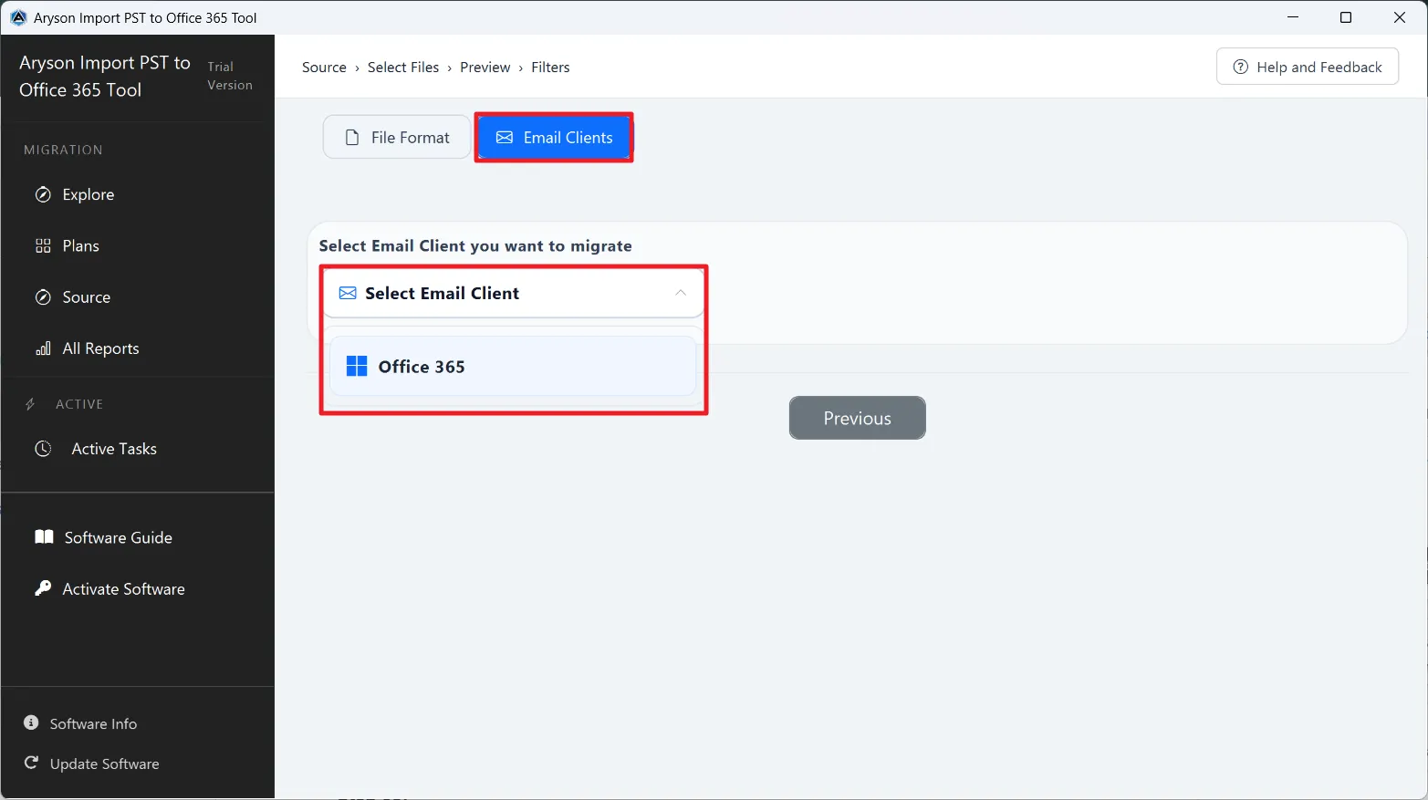Switch to the File Format tab

coord(397,137)
